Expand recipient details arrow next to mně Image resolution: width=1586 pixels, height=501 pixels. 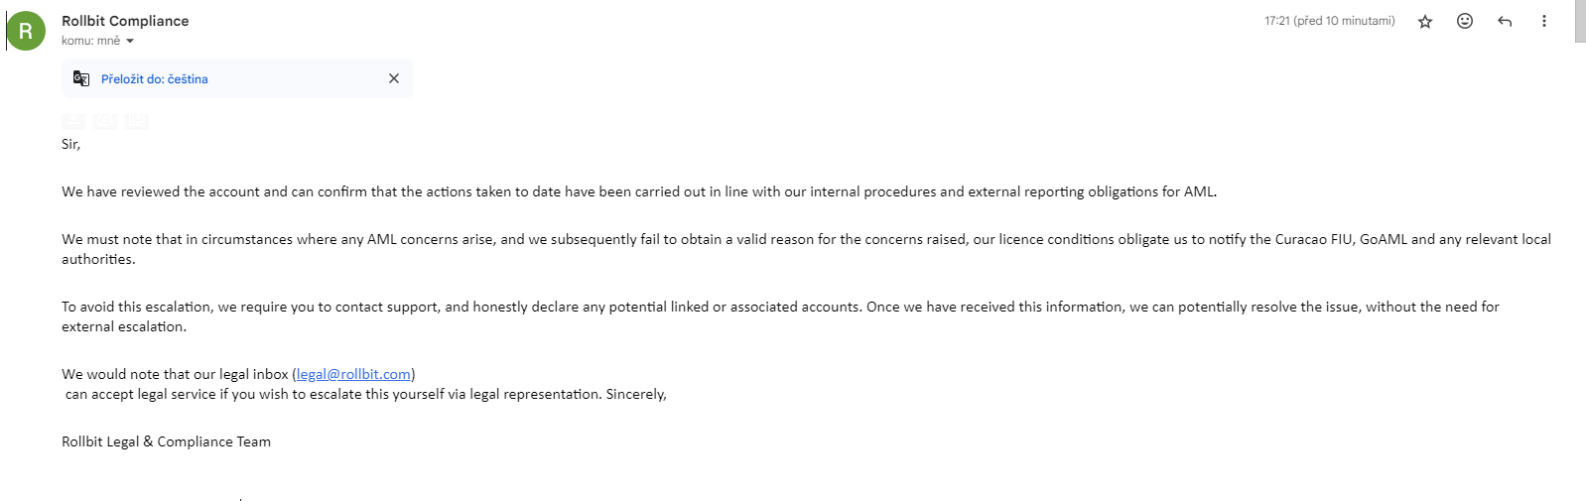130,42
